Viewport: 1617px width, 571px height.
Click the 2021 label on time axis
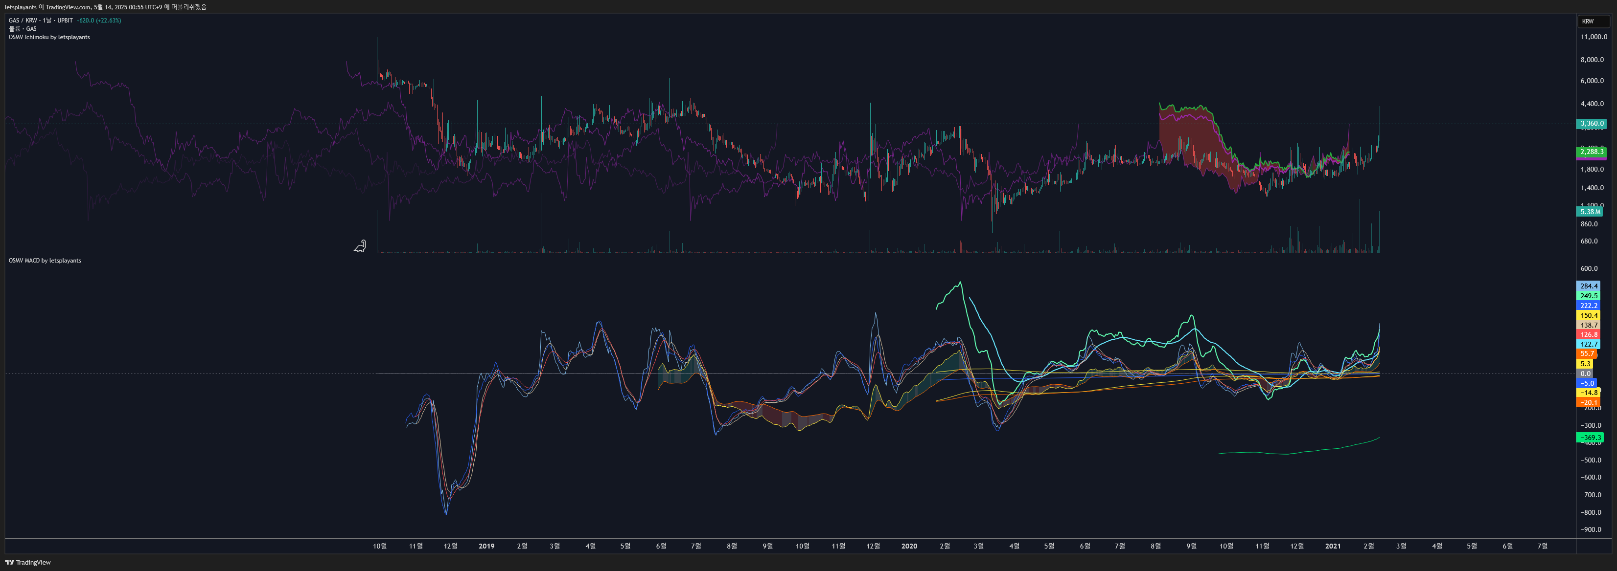pyautogui.click(x=1332, y=547)
